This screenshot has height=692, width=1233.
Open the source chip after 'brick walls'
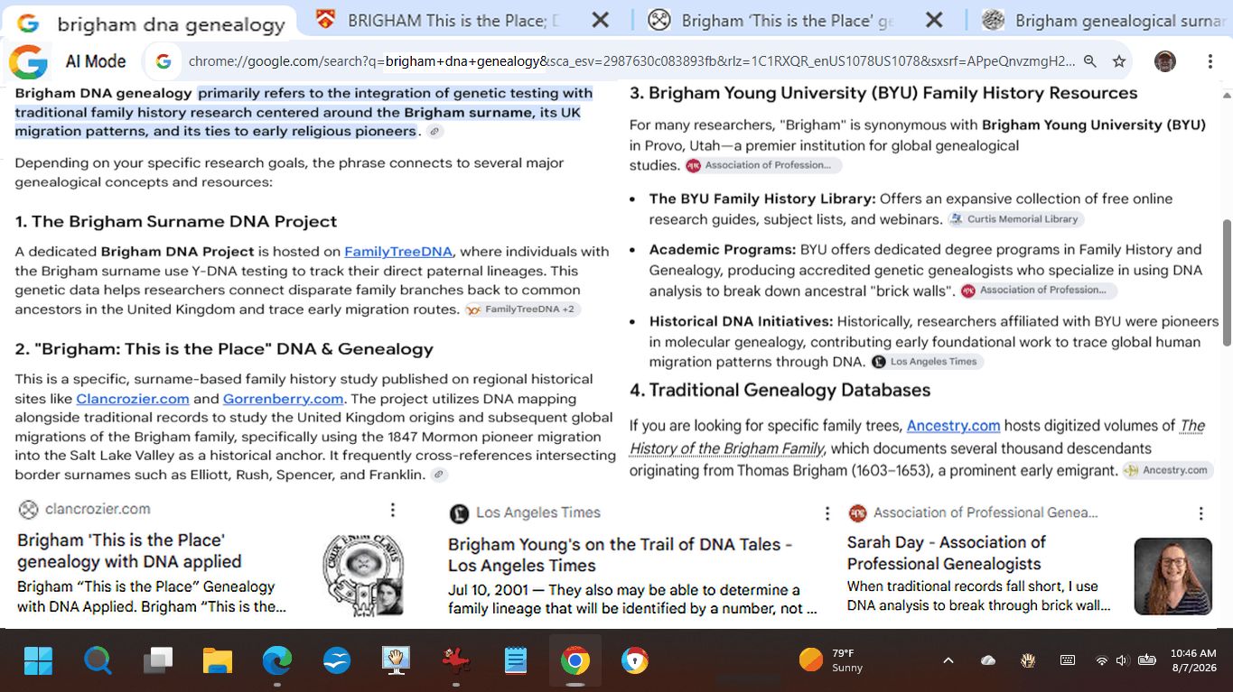tap(1039, 291)
